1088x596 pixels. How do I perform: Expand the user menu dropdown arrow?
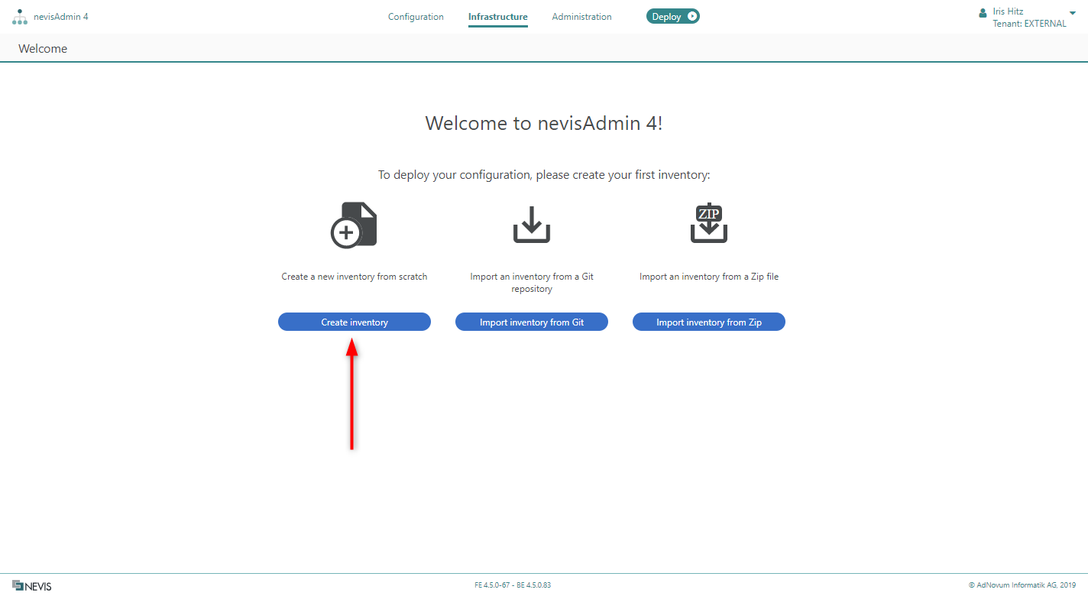point(1073,13)
